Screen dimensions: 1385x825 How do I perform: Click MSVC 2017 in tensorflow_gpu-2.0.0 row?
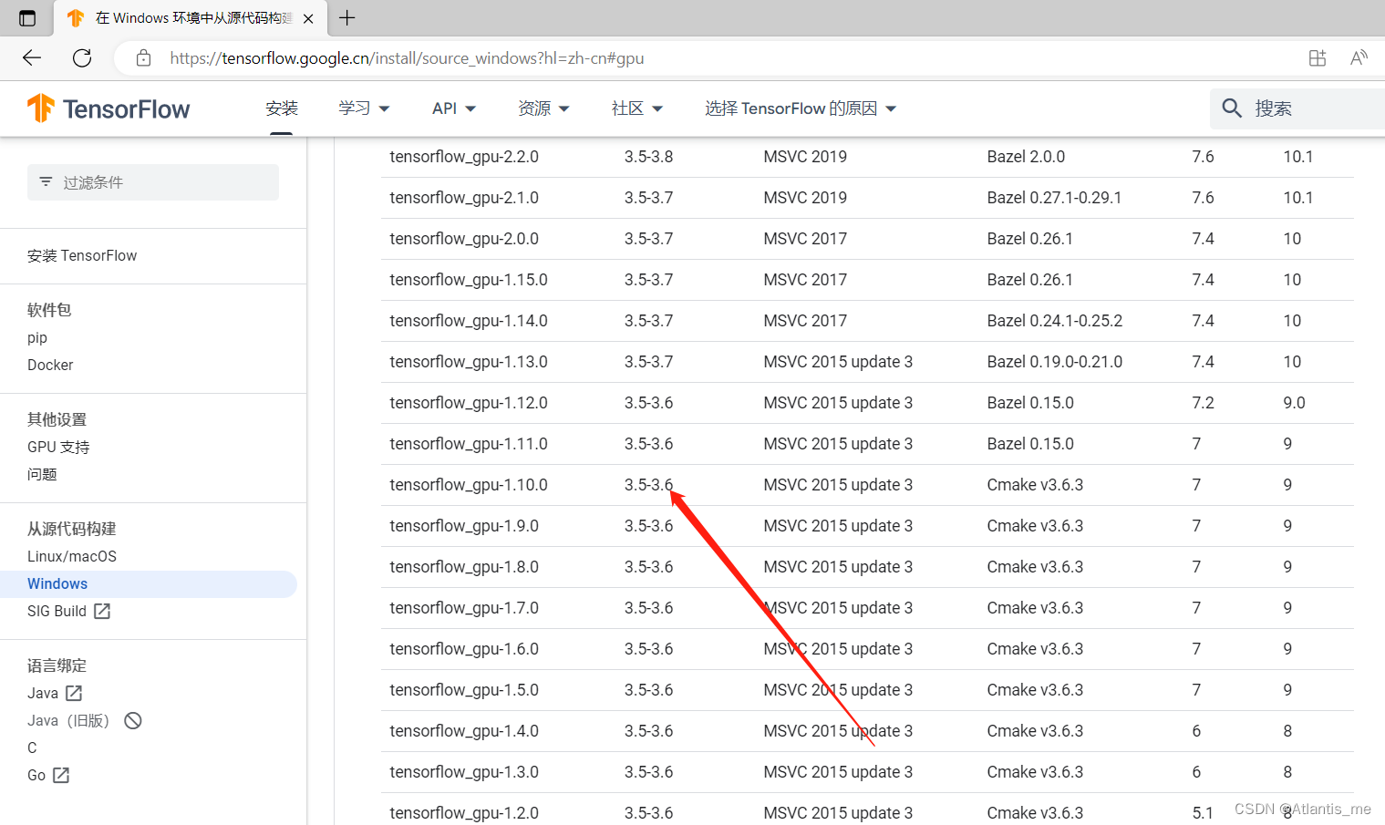click(805, 239)
